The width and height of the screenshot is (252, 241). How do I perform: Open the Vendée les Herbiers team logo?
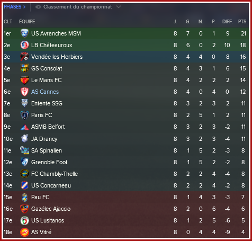click(x=24, y=57)
